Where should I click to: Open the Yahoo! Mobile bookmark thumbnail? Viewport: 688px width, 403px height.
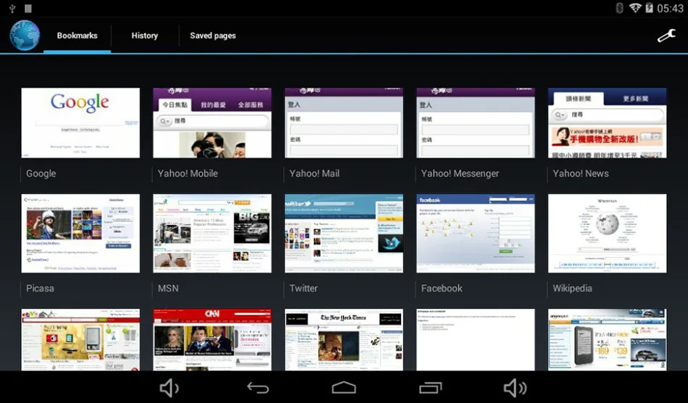[x=212, y=123]
